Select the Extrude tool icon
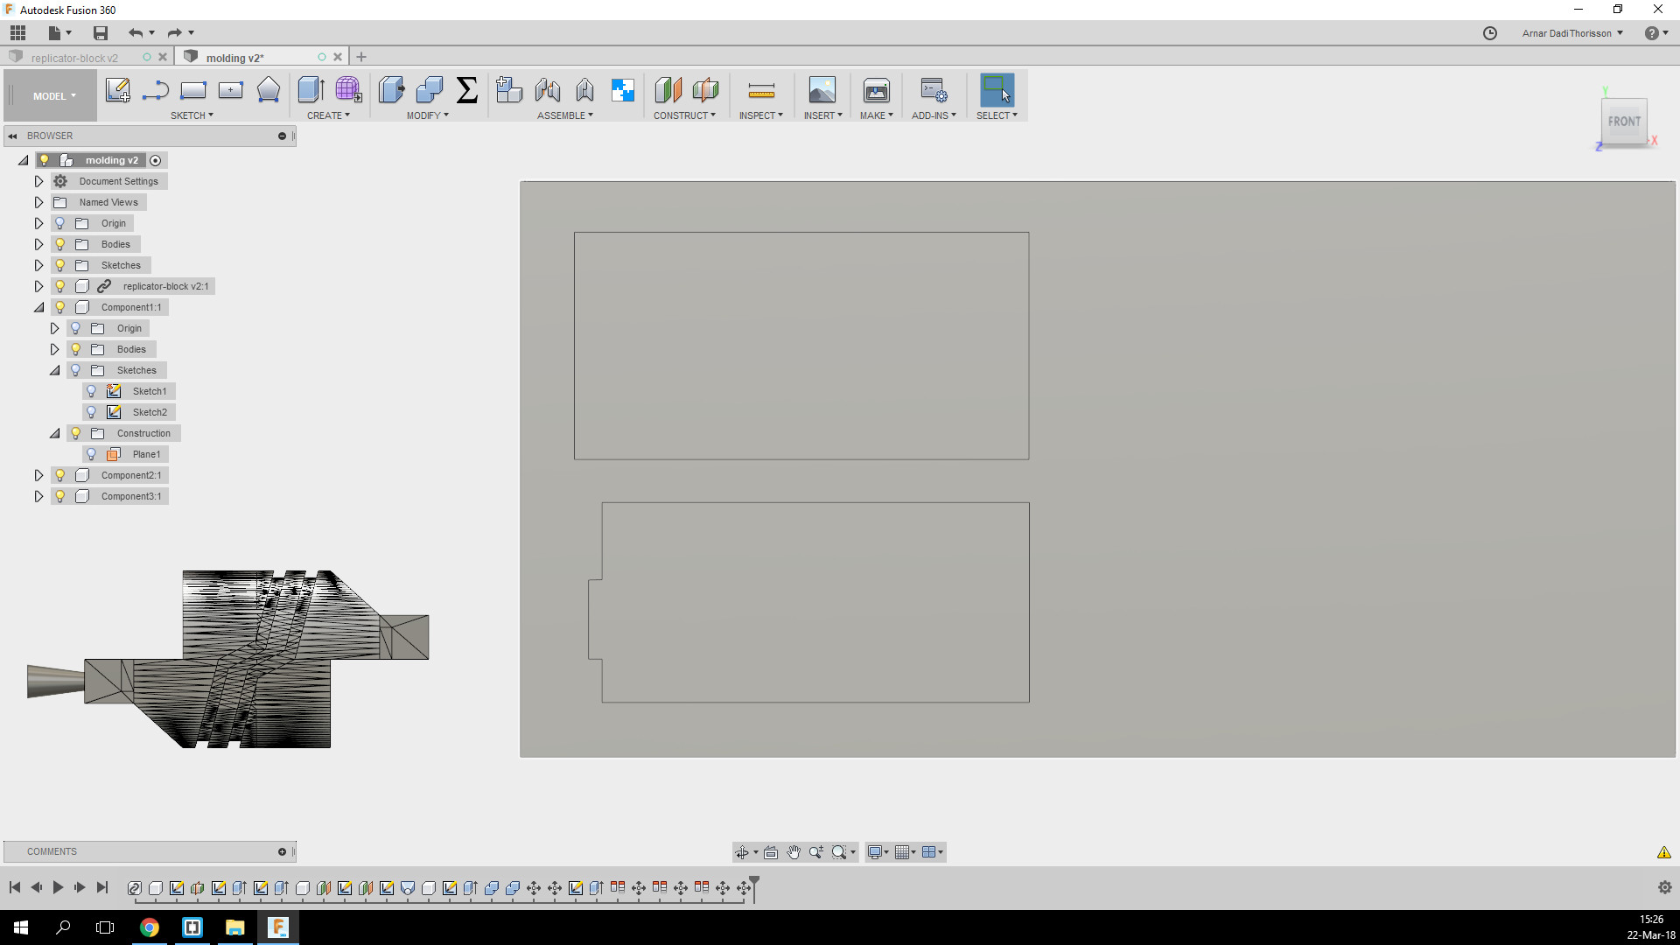 (311, 90)
